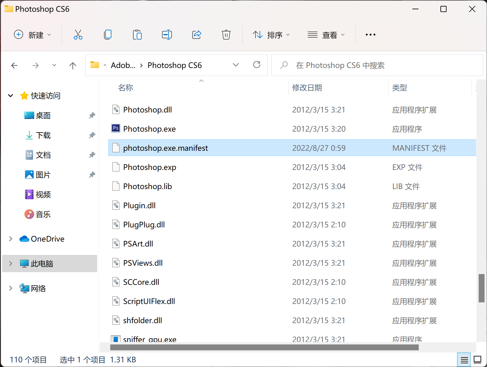Select 网络 in navigation pane
The height and width of the screenshot is (367, 487).
pos(38,288)
